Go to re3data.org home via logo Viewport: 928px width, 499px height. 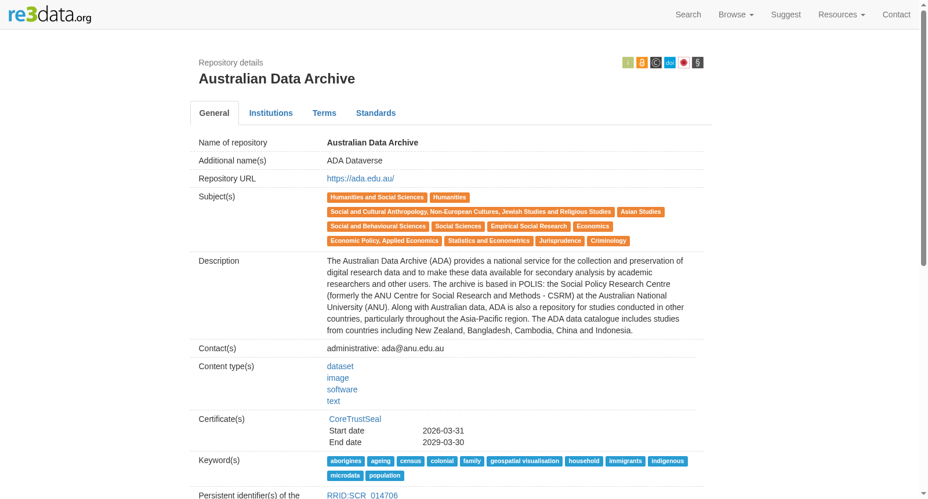pyautogui.click(x=50, y=14)
